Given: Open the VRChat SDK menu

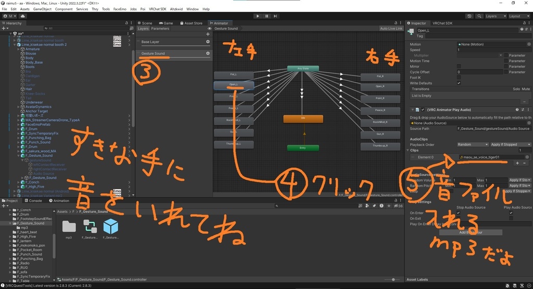Looking at the screenshot, I should click(158, 9).
